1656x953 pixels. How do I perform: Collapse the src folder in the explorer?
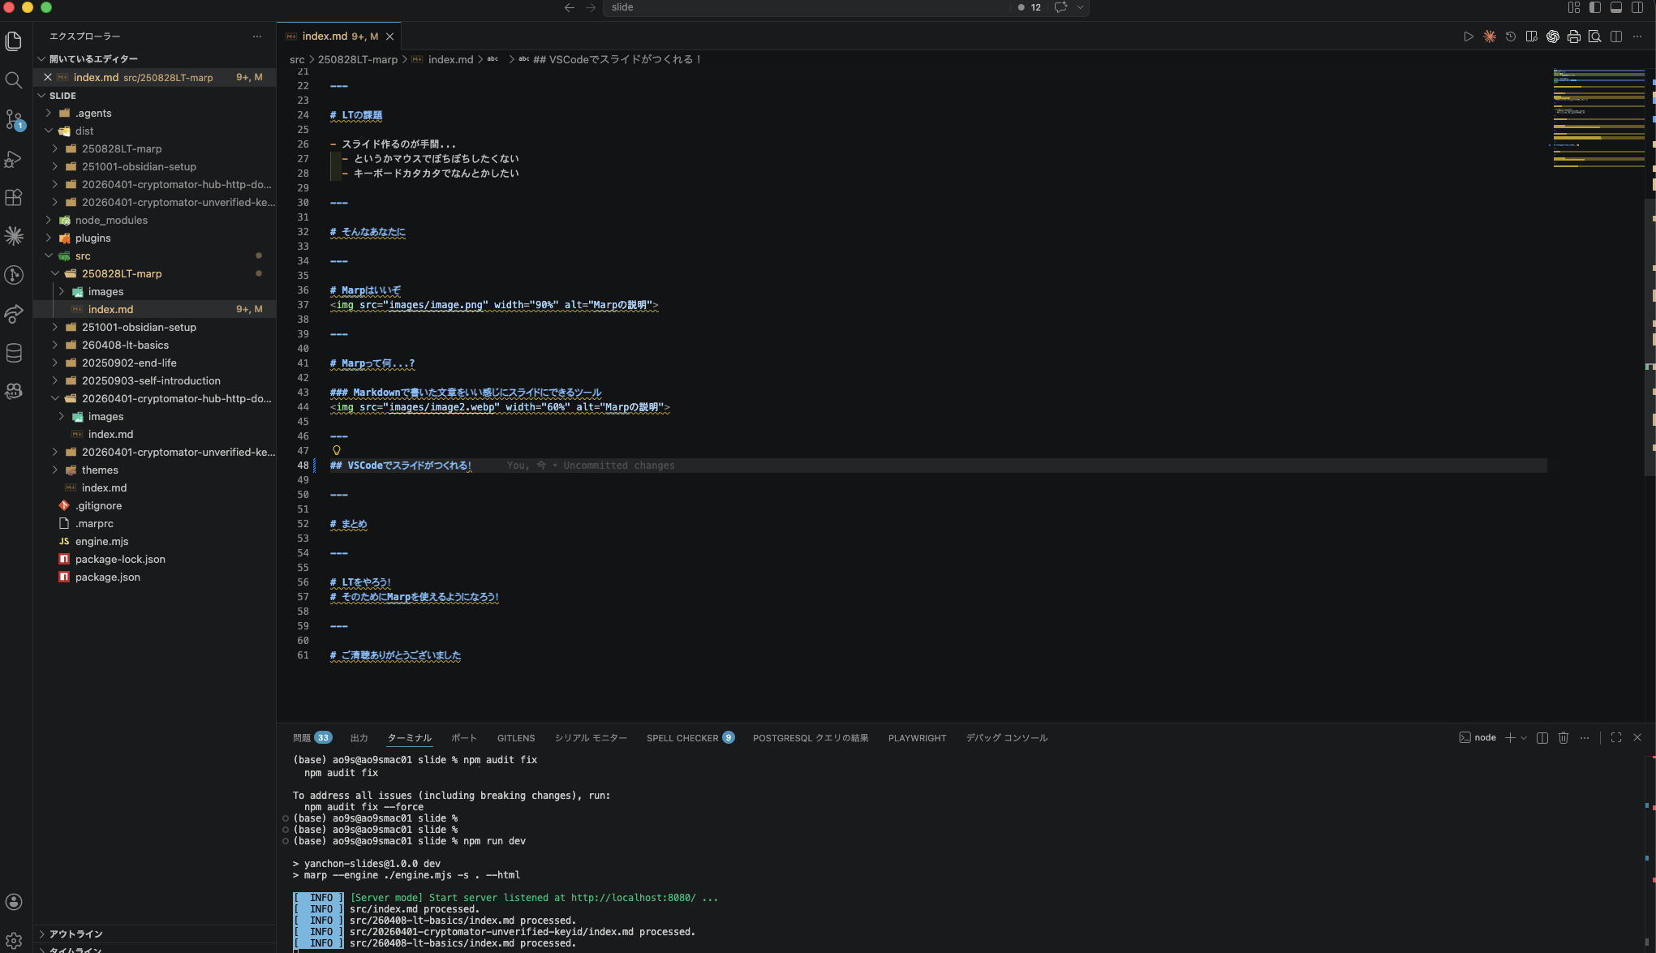(x=84, y=255)
